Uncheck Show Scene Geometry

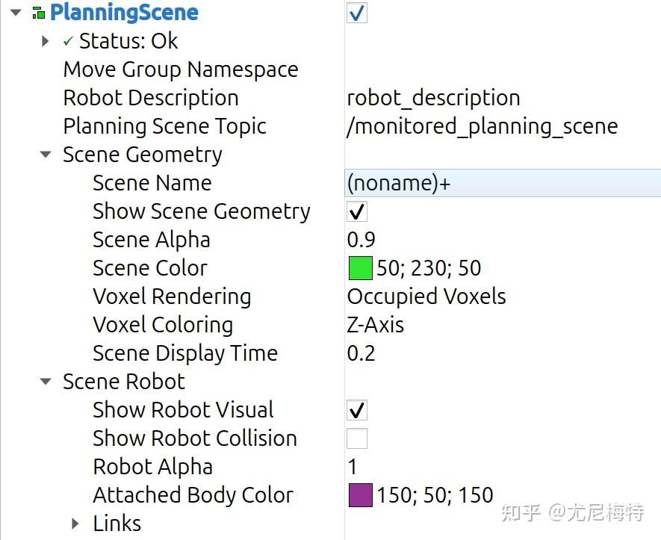click(356, 211)
